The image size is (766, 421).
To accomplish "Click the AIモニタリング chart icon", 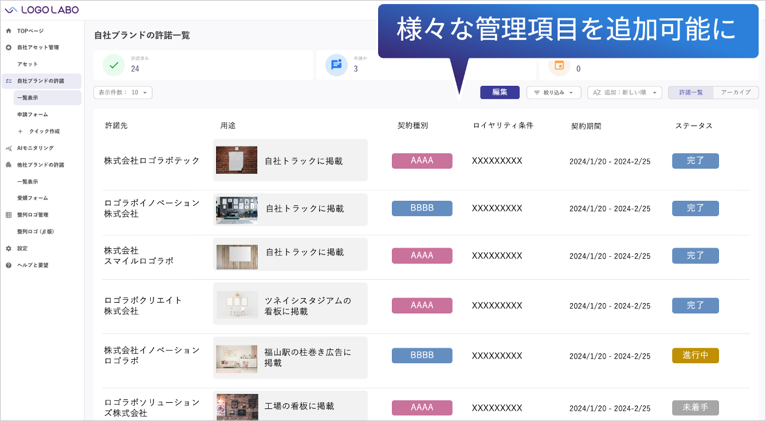I will (x=9, y=148).
